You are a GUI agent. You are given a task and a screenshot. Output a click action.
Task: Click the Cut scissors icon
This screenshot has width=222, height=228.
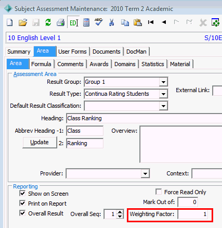111,22
